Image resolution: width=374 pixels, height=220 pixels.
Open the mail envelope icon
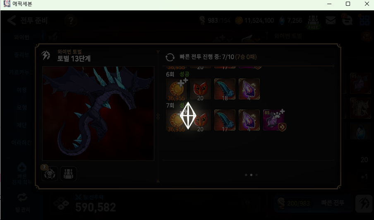coord(331,21)
